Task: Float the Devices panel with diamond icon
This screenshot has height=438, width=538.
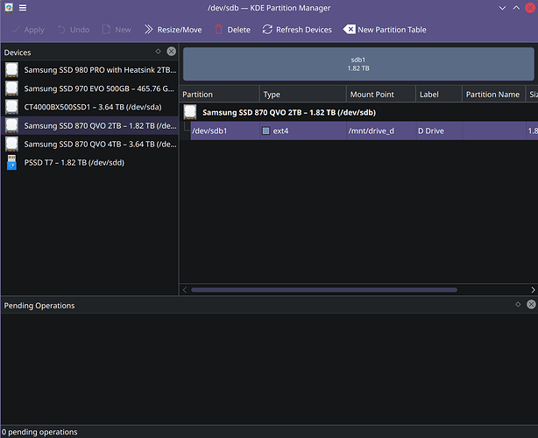Action: 159,51
